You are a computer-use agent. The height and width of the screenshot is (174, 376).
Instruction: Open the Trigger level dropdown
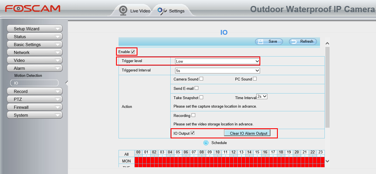[217, 61]
